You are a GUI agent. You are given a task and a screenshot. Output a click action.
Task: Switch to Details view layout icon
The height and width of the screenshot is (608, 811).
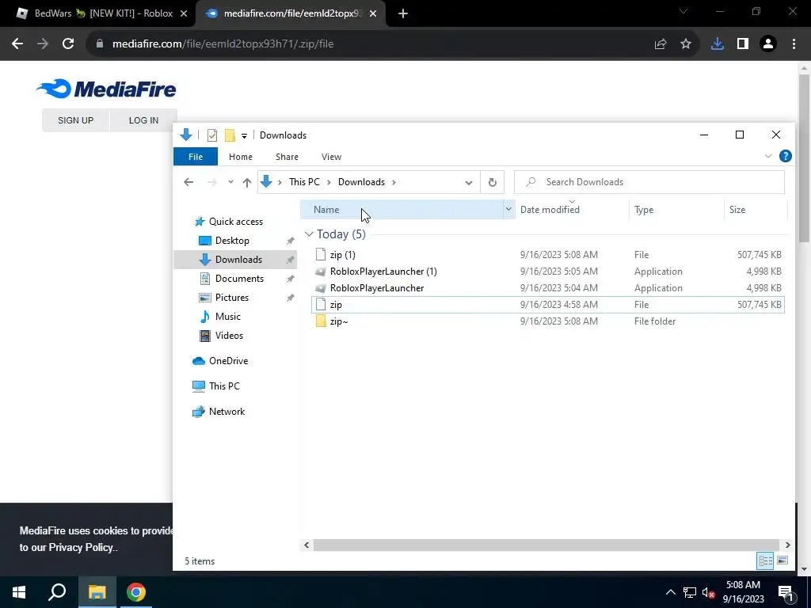coord(766,560)
